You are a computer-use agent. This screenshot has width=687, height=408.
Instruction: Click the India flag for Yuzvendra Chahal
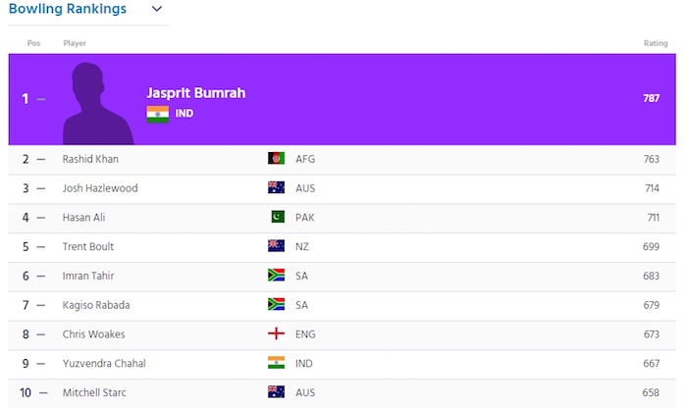(276, 363)
